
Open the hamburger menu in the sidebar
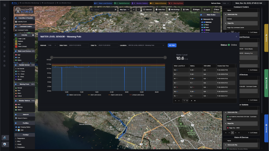click(x=4, y=5)
